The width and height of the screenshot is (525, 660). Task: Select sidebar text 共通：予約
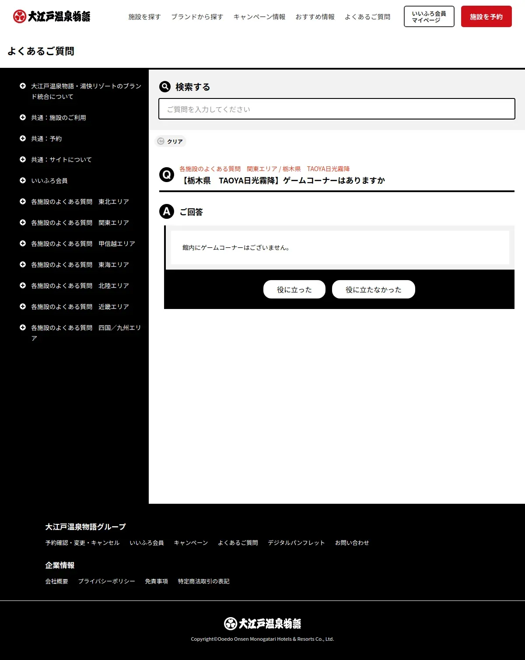pyautogui.click(x=46, y=138)
